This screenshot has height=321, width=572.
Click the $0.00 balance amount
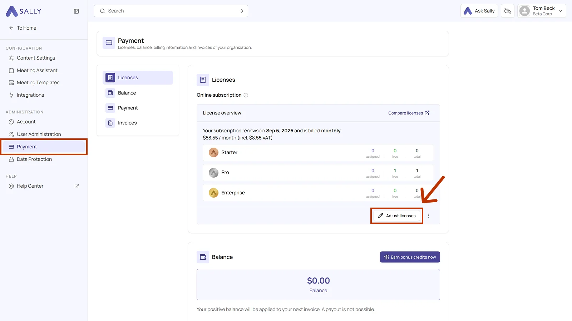318,281
